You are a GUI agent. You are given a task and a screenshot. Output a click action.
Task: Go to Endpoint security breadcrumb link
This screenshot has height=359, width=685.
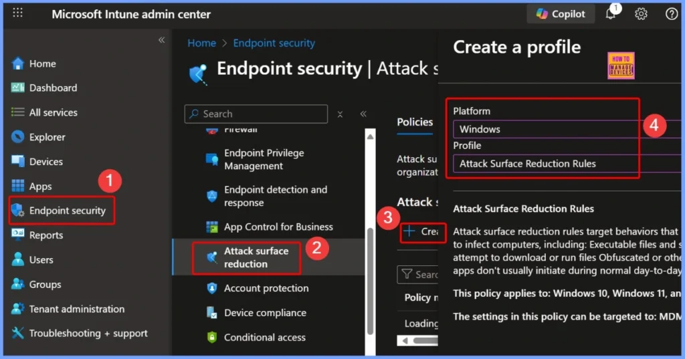click(274, 43)
